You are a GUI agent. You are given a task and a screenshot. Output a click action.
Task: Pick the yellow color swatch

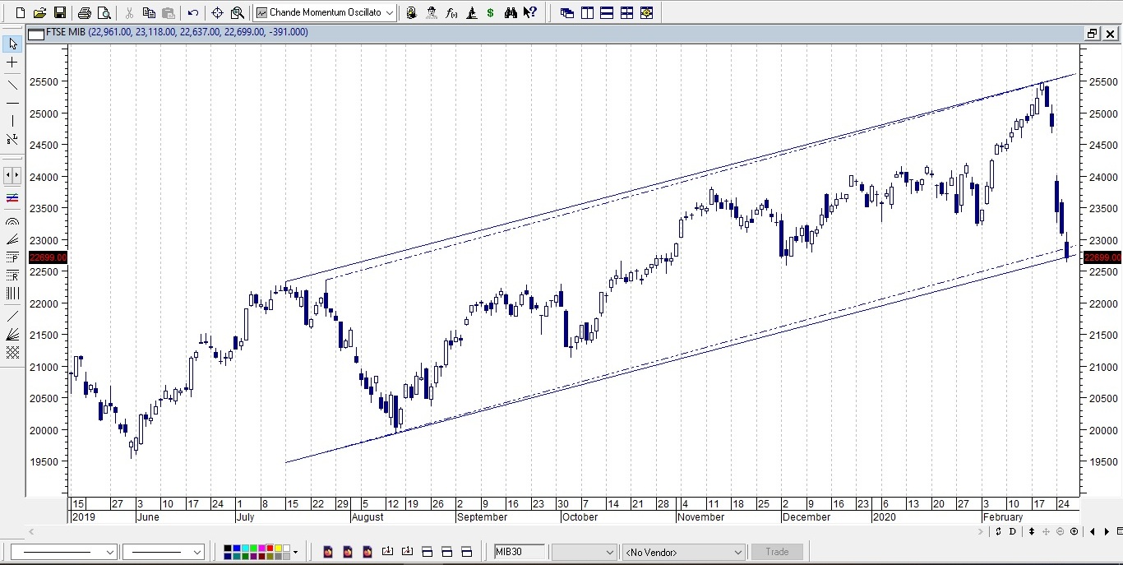(x=279, y=548)
